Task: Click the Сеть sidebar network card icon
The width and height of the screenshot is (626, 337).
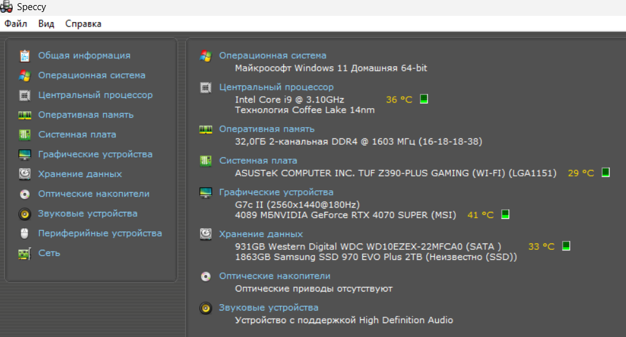Action: click(x=25, y=254)
